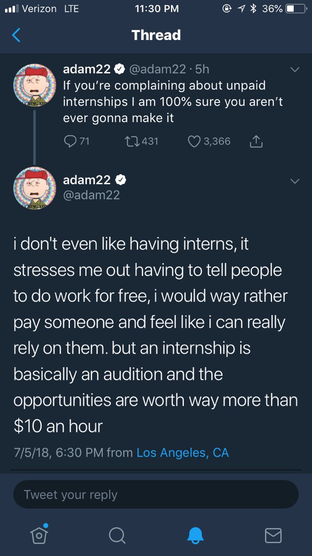Viewport: 312px width, 556px height.
Task: Open the Notifications bell tab
Action: 195,535
